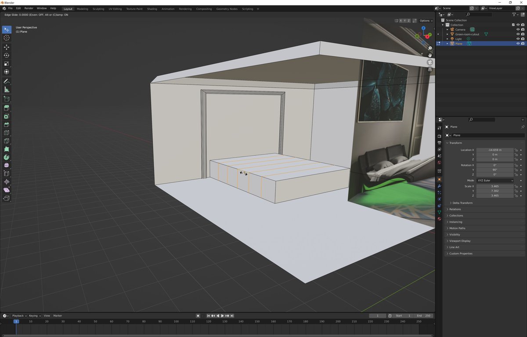
Task: Select the Poly Build tool
Action: click(x=7, y=149)
